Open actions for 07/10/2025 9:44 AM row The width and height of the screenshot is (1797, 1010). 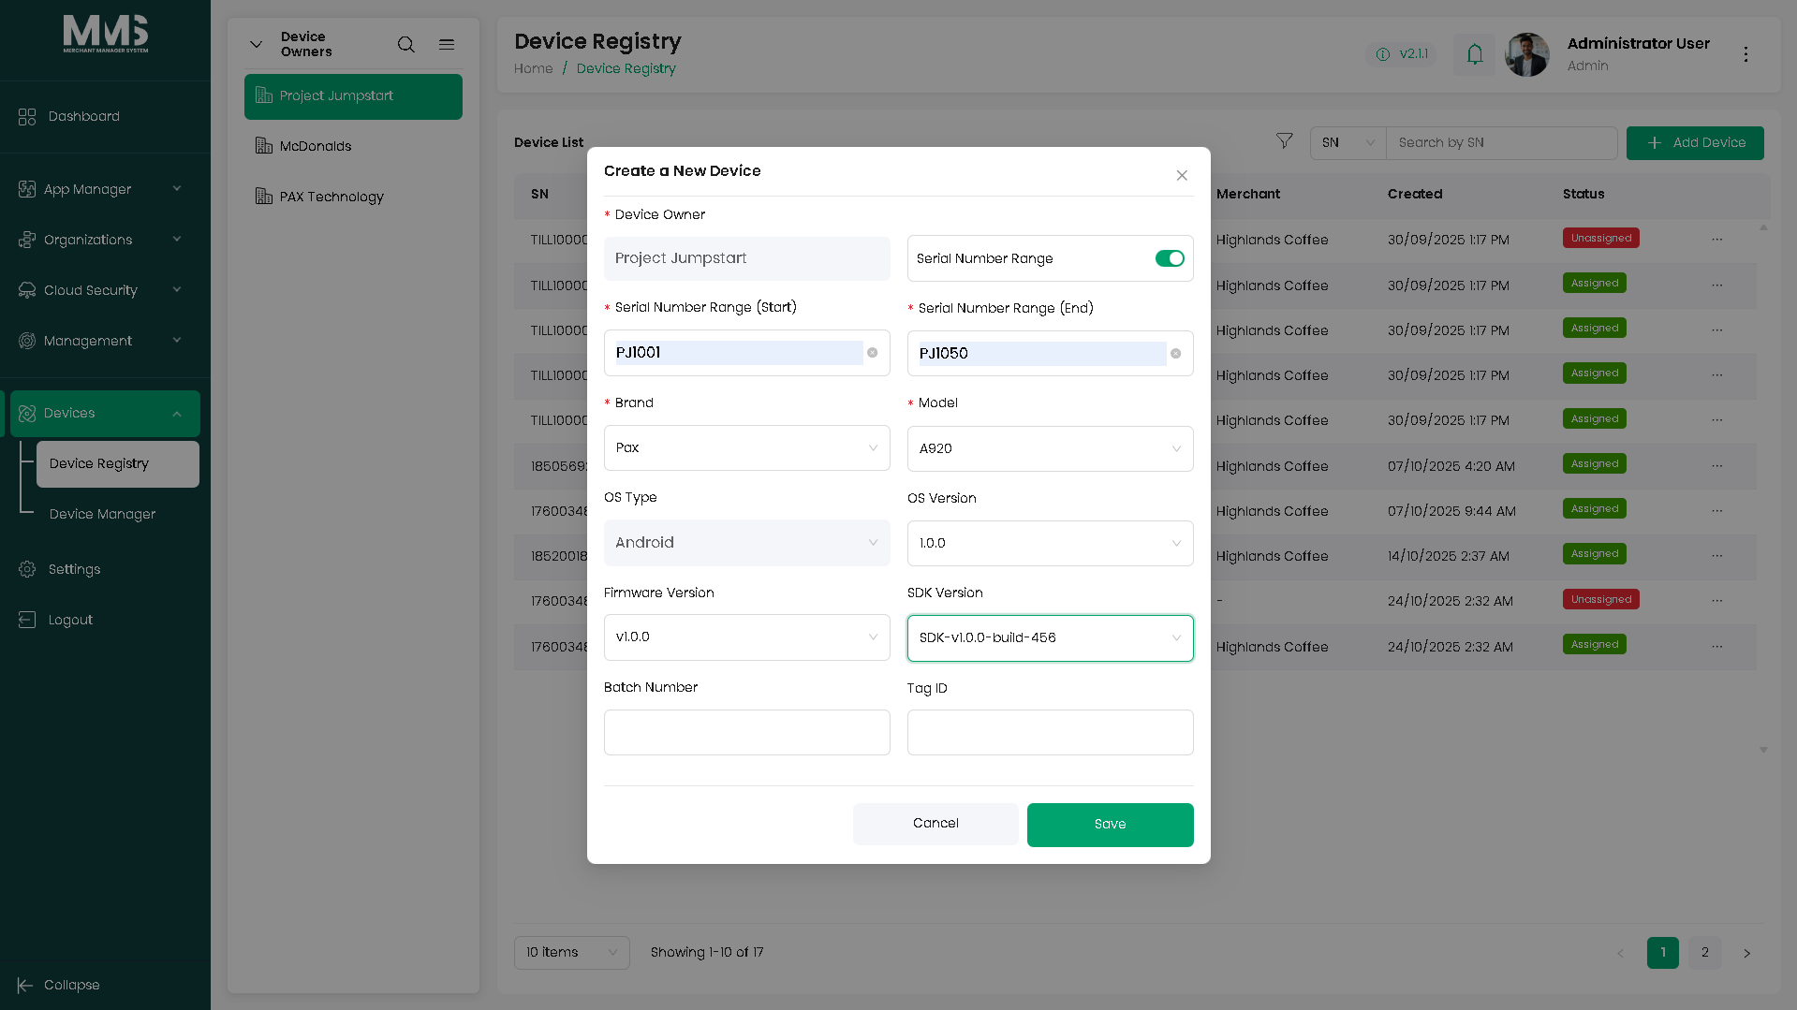1716,511
